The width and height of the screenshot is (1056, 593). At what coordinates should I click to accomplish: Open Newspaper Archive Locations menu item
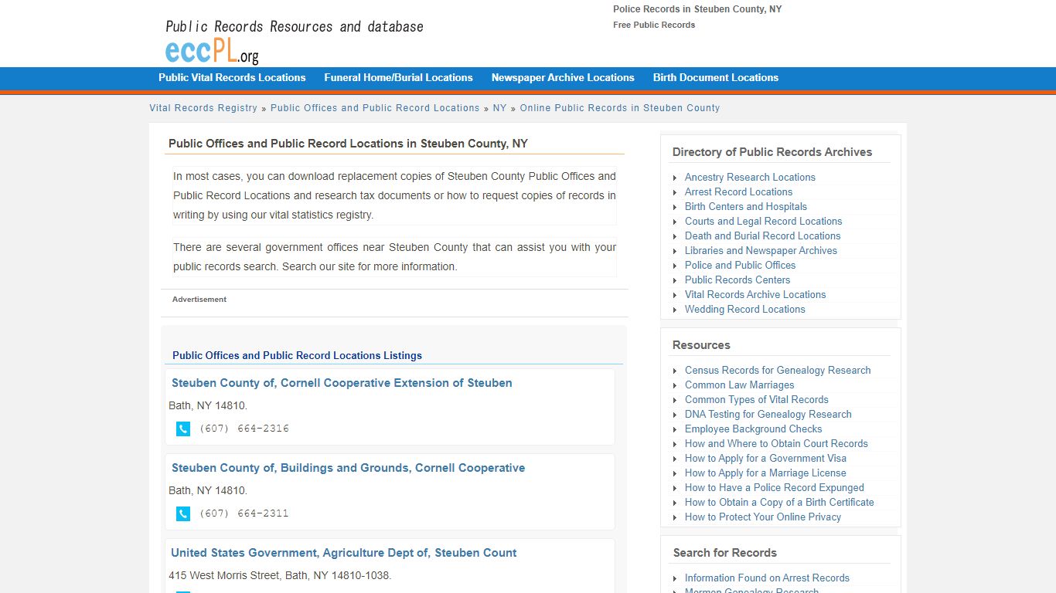coord(563,78)
